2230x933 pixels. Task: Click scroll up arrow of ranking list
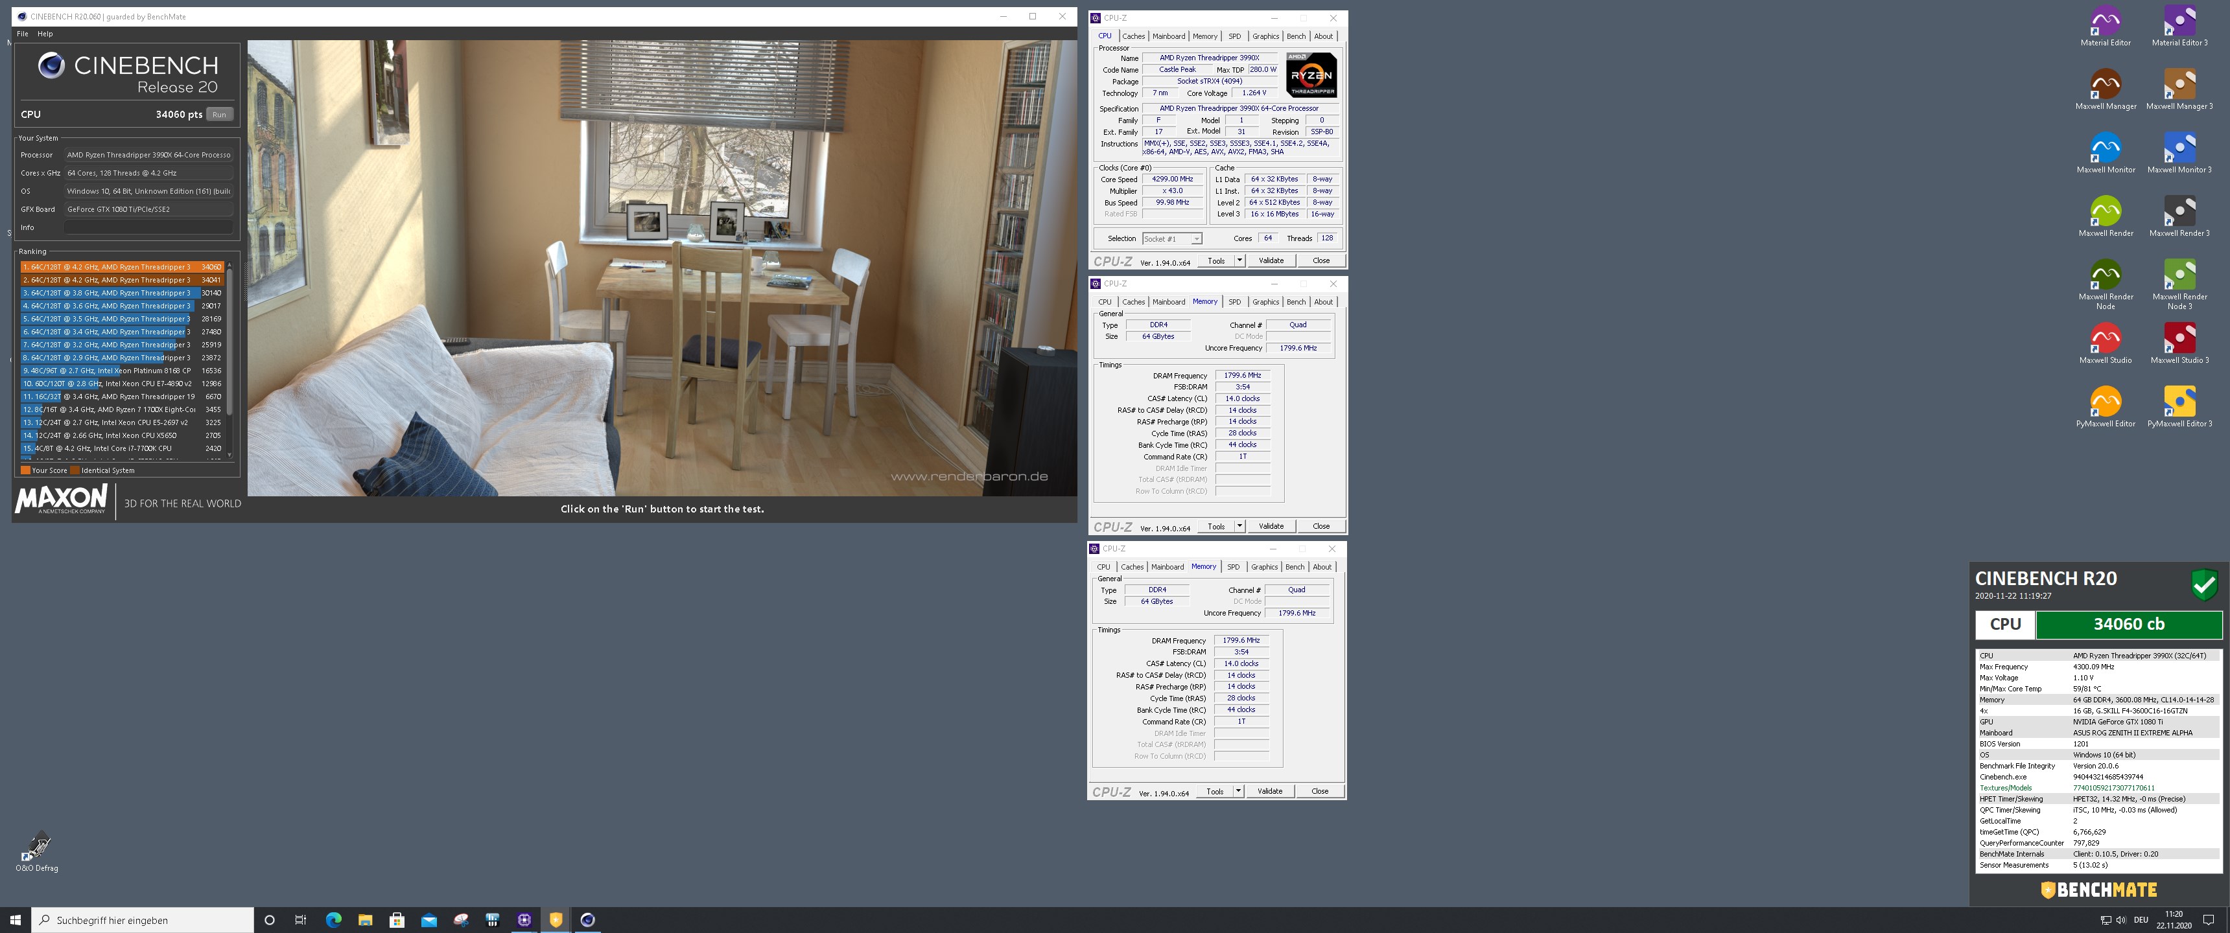(229, 265)
